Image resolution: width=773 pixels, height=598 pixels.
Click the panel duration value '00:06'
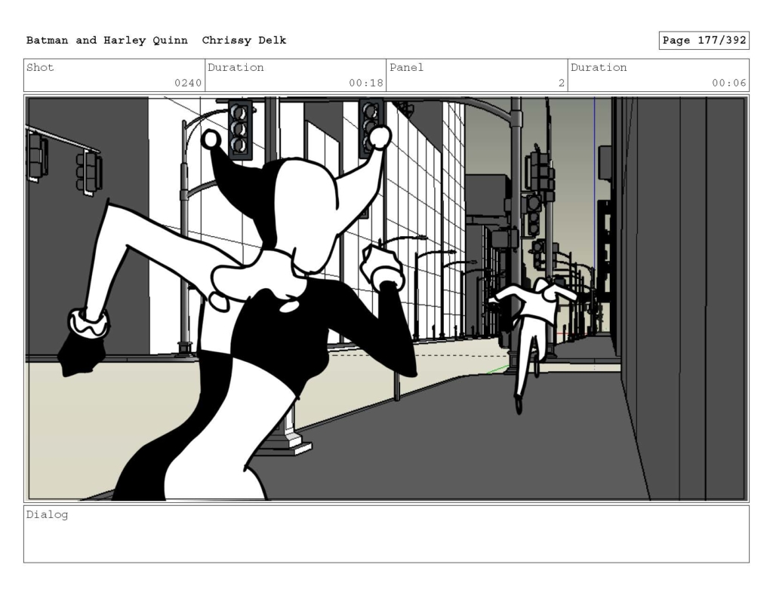[x=728, y=83]
